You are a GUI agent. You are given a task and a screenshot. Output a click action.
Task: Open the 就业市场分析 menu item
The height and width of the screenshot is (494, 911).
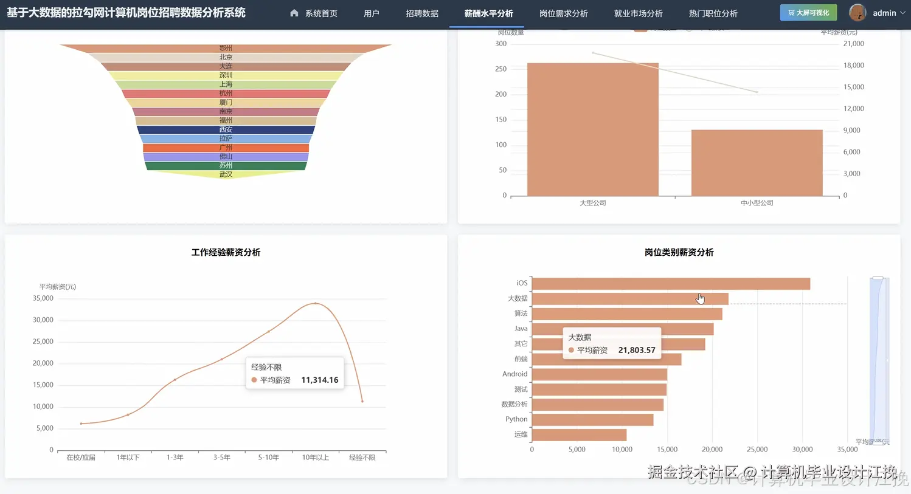(639, 13)
